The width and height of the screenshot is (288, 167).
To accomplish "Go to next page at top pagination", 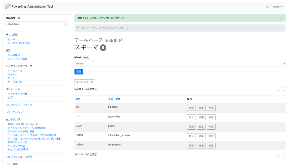I will point(283,90).
